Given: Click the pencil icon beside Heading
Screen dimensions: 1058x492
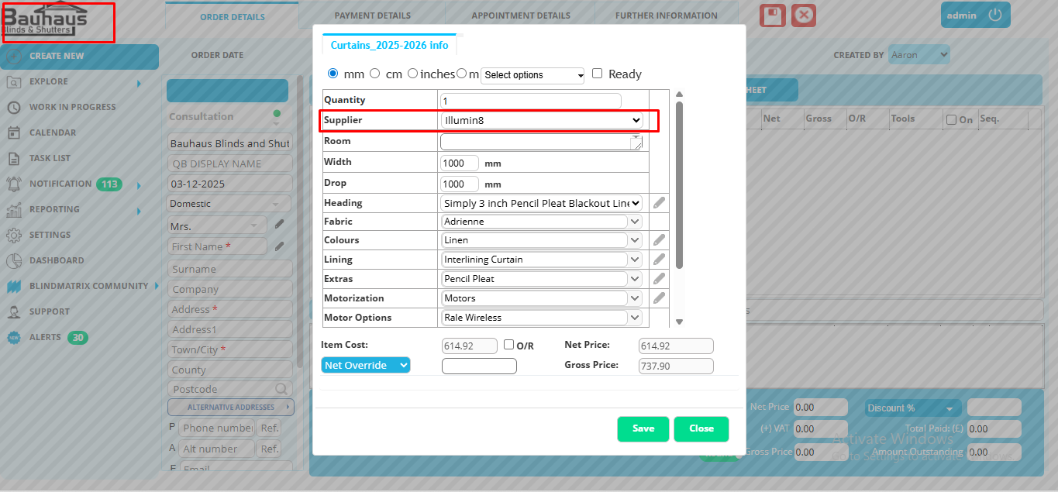Looking at the screenshot, I should tap(659, 203).
